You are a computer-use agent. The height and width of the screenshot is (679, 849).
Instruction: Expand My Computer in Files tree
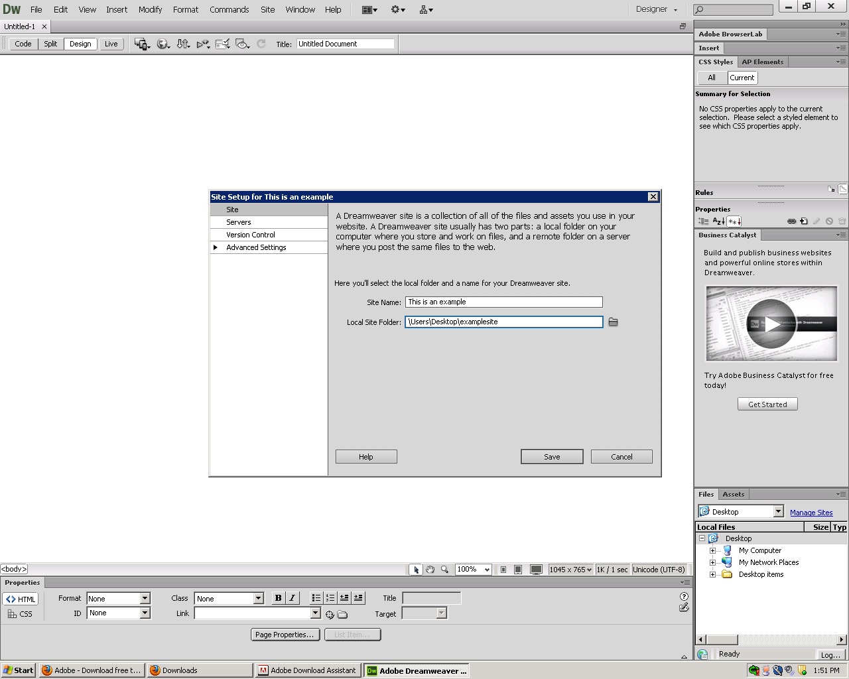[x=712, y=550]
